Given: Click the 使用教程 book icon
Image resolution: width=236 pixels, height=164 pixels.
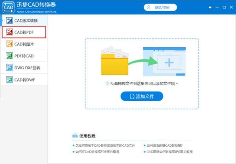Looking at the screenshot, I should pos(75,136).
